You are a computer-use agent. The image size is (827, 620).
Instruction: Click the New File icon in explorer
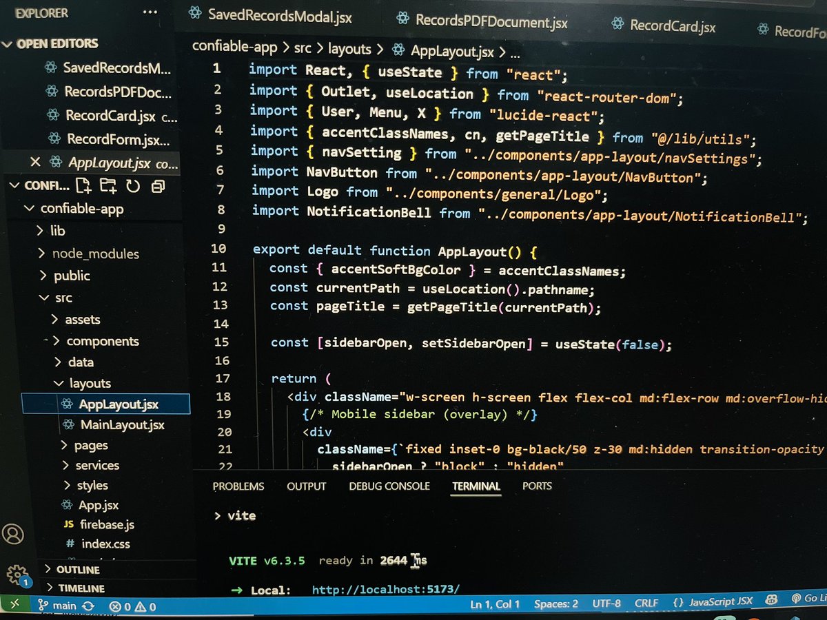tap(83, 185)
